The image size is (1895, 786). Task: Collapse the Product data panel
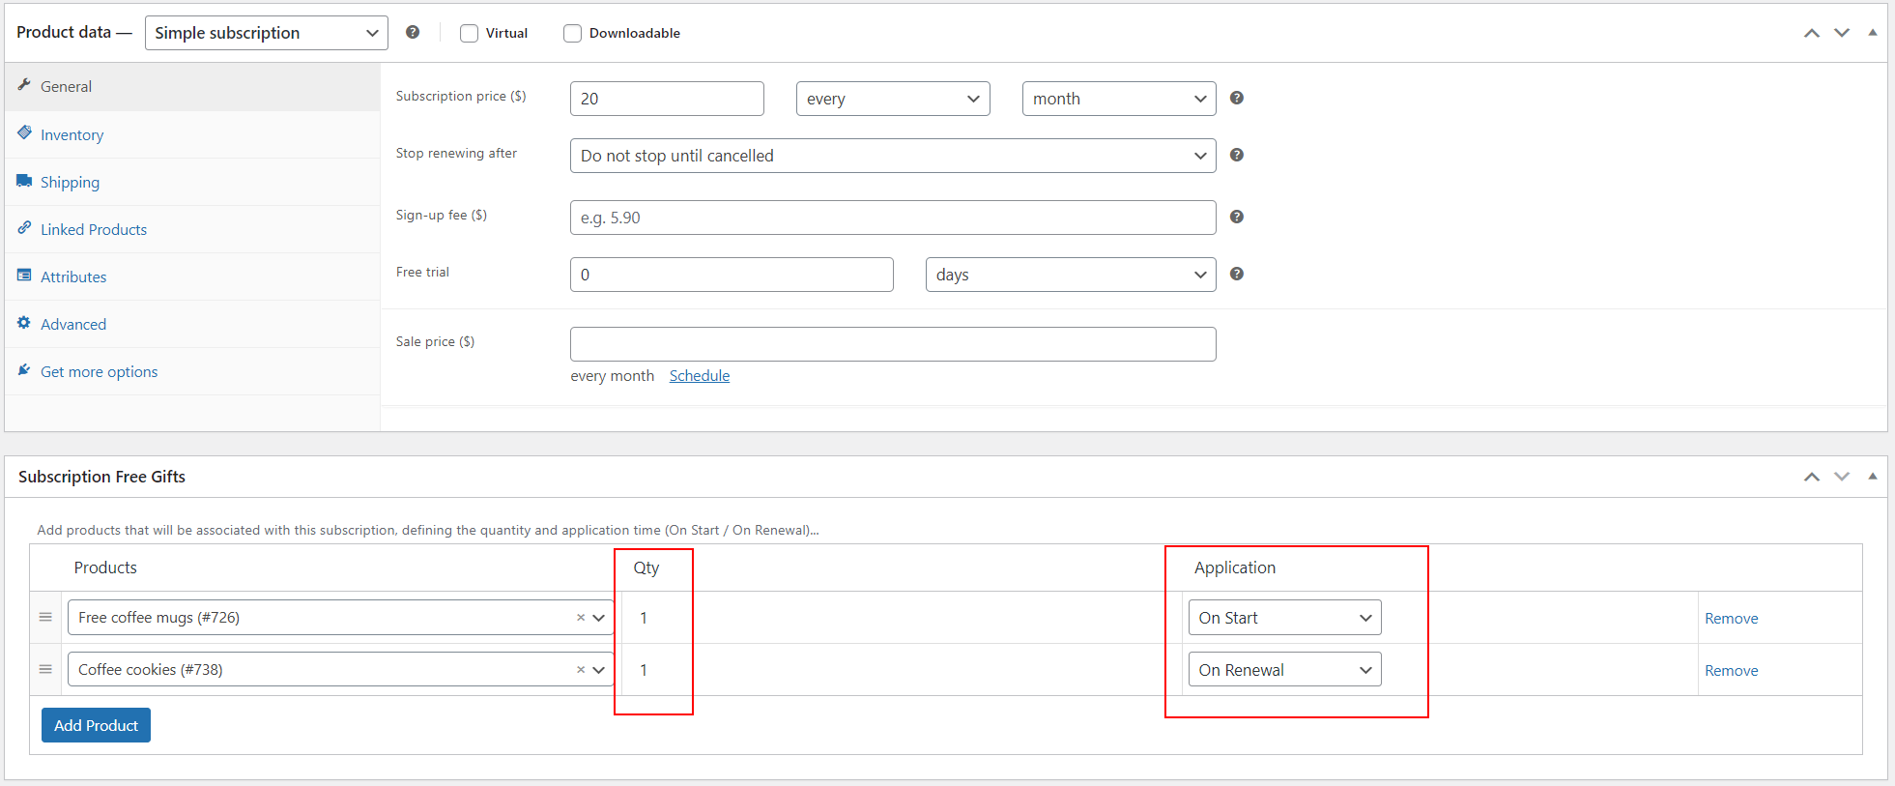coord(1873,32)
